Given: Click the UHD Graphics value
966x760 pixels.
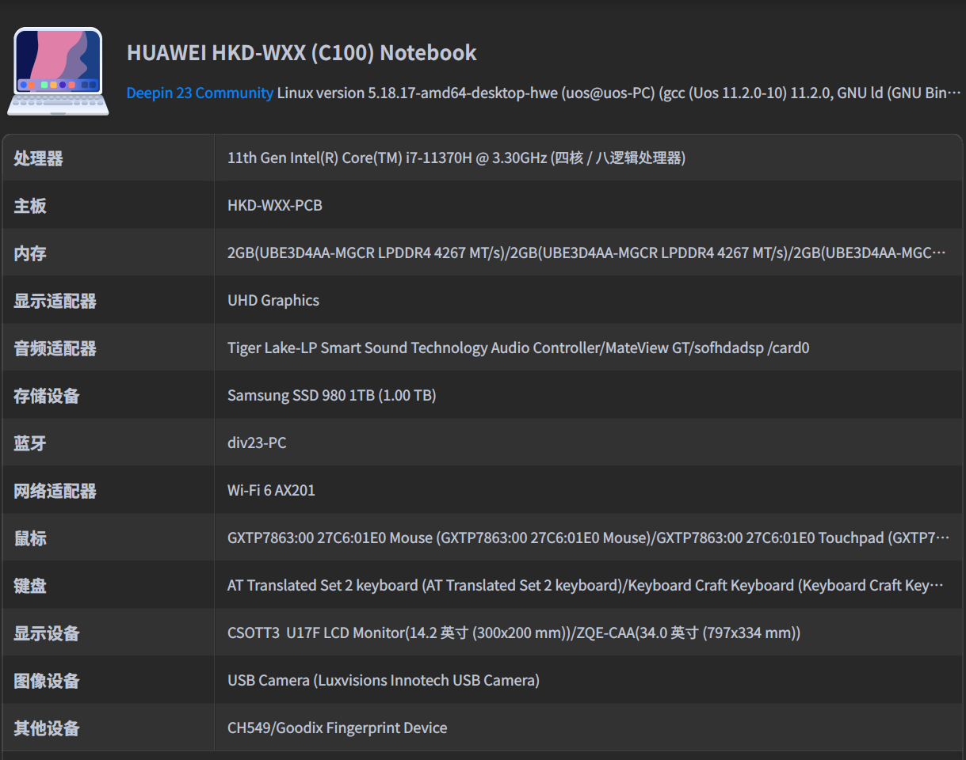Looking at the screenshot, I should (x=273, y=301).
